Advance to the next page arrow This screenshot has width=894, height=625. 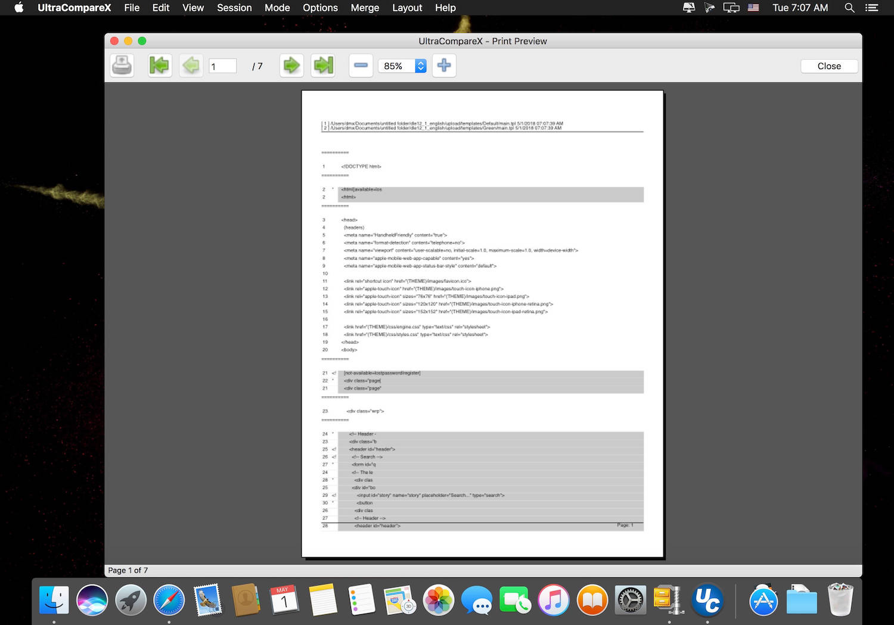(x=291, y=66)
